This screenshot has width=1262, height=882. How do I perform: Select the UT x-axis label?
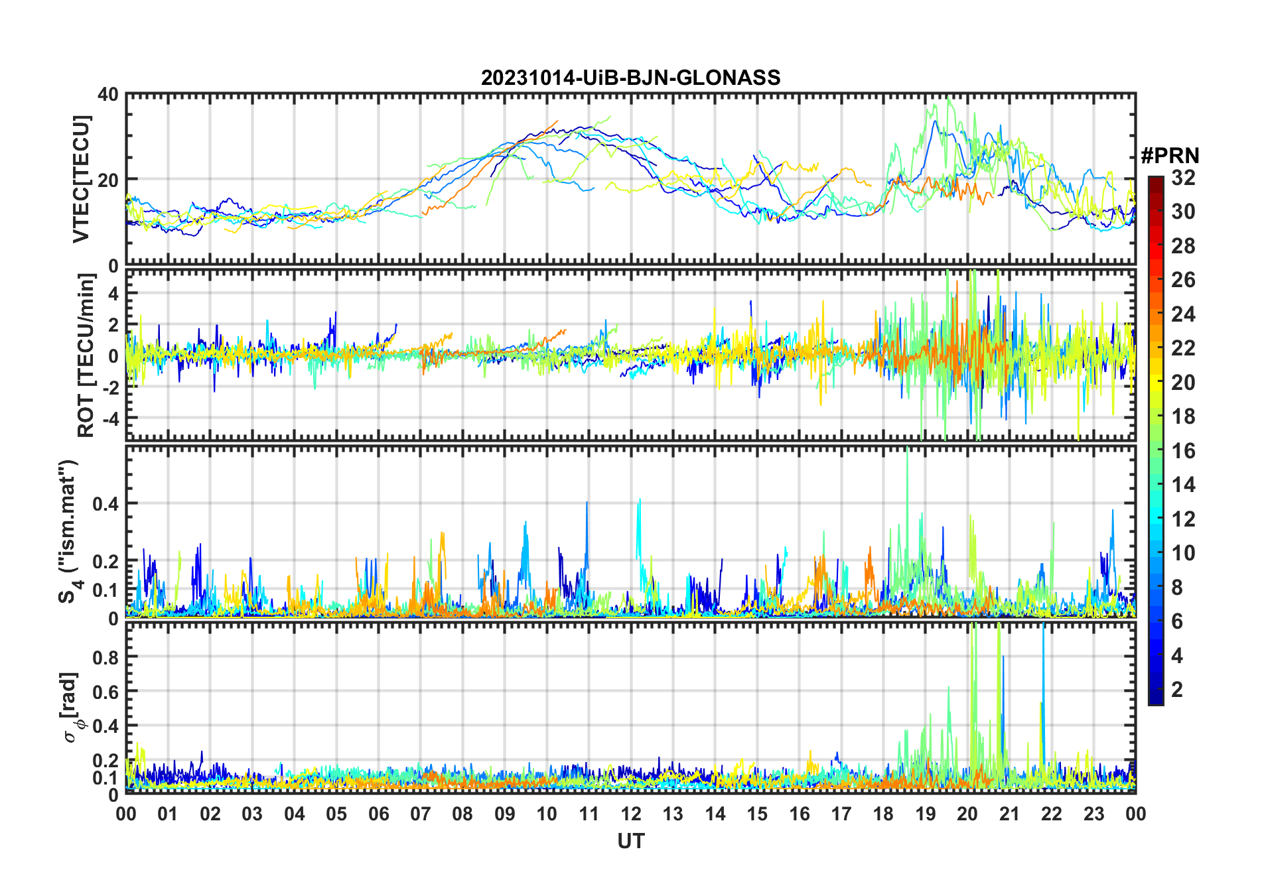(630, 841)
